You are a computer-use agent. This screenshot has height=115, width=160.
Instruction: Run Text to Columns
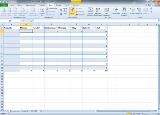(90, 12)
